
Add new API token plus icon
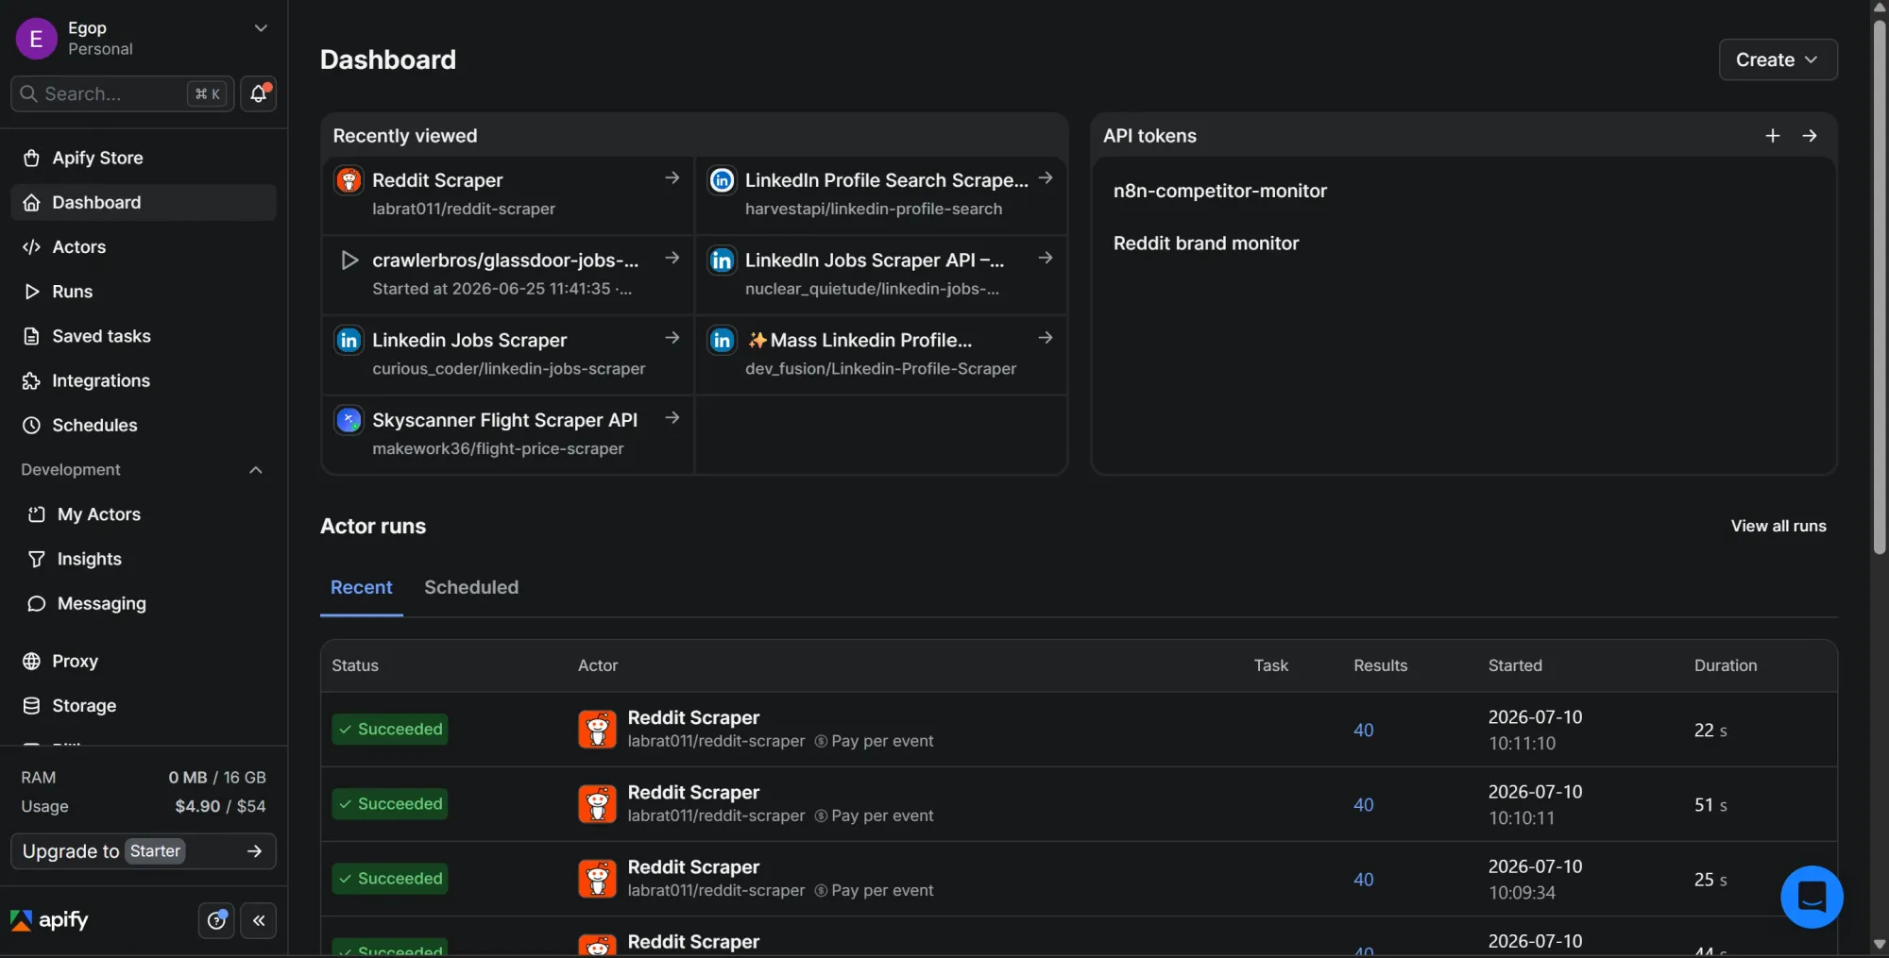pyautogui.click(x=1773, y=136)
